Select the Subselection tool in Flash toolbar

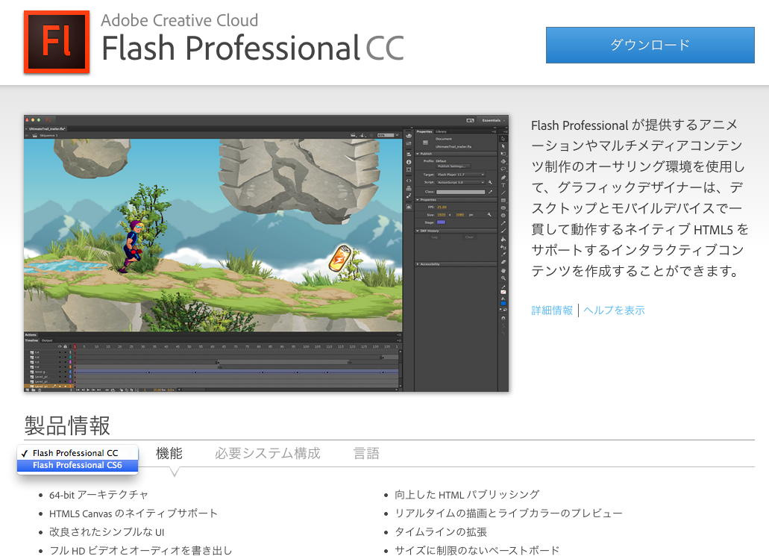click(503, 146)
